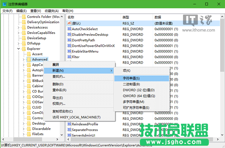
Task: Expand the Desktop tree node
Action: (24, 124)
